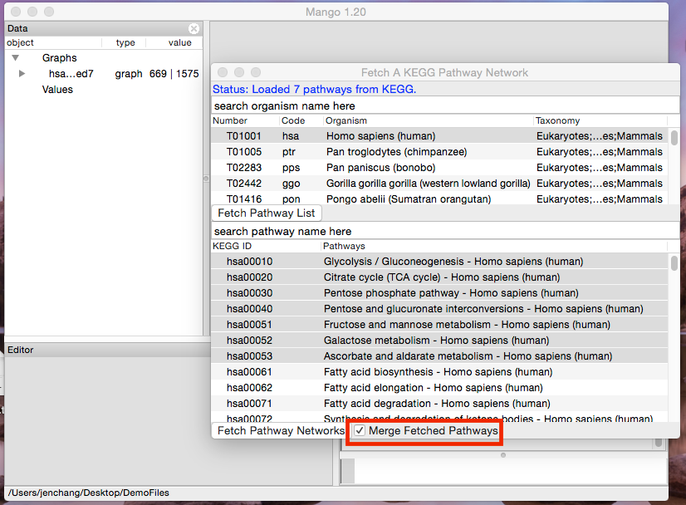Select the Fatty acid degradation pathway
Screen dimensions: 686x505
pos(439,403)
